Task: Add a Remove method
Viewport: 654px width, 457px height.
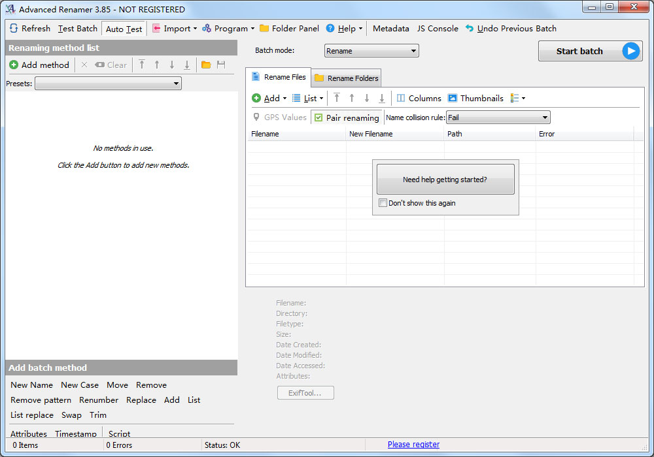Action: point(151,385)
